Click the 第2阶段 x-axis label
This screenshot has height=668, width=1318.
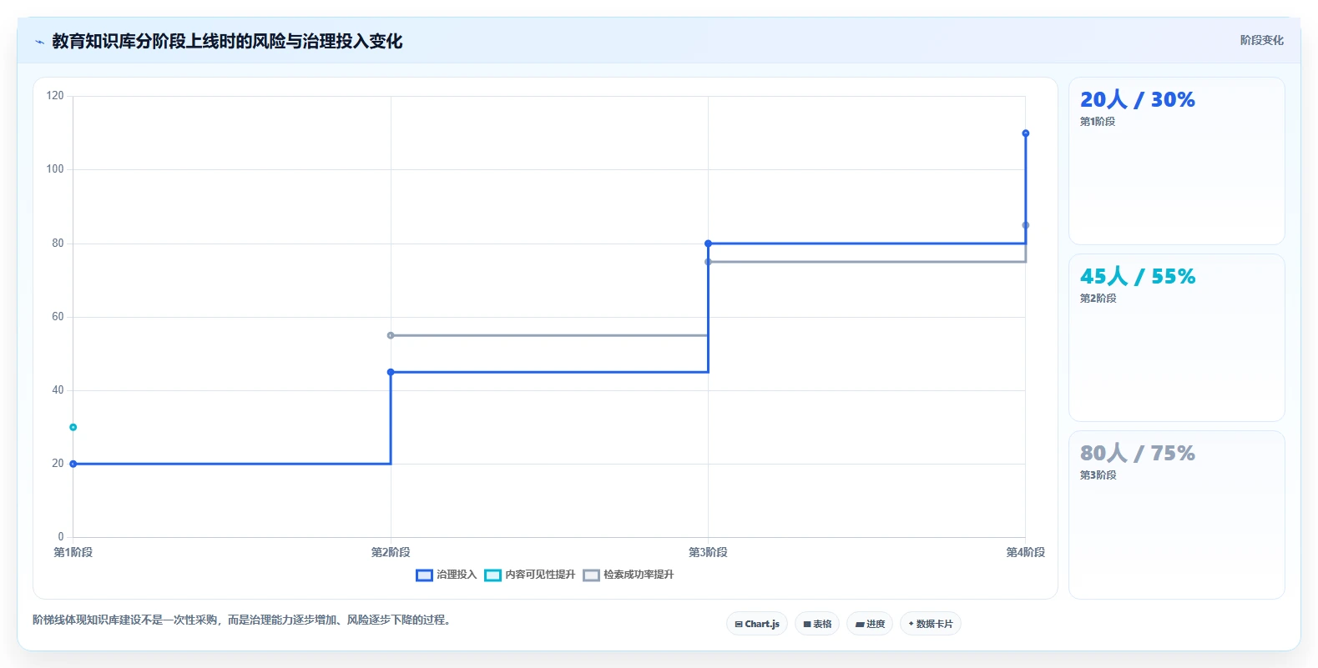pos(391,552)
